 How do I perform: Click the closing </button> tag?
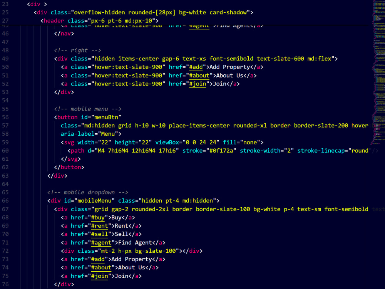[69, 167]
